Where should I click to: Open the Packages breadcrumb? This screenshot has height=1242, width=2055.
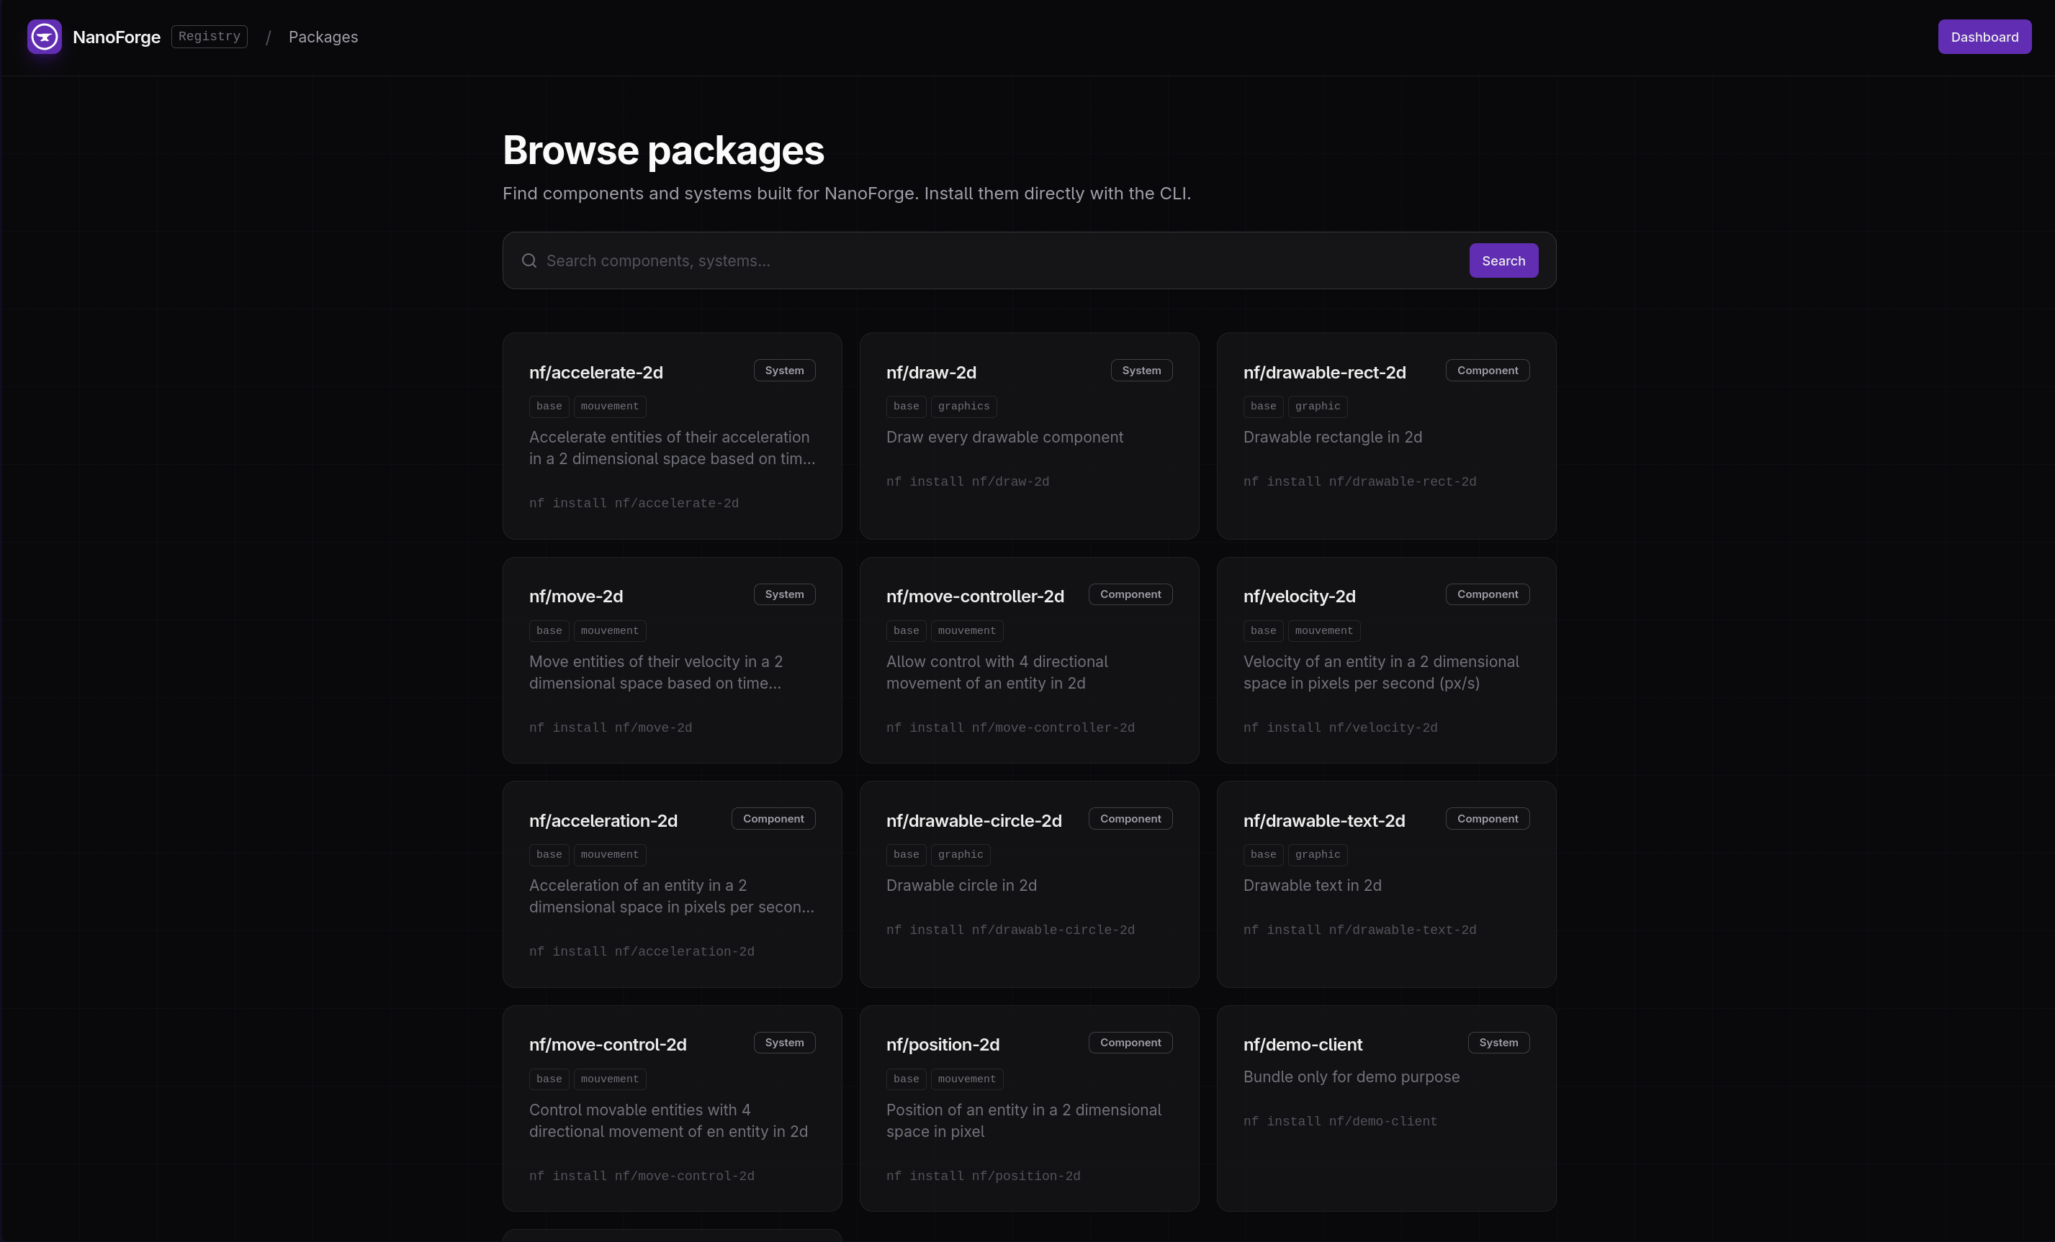pos(323,37)
